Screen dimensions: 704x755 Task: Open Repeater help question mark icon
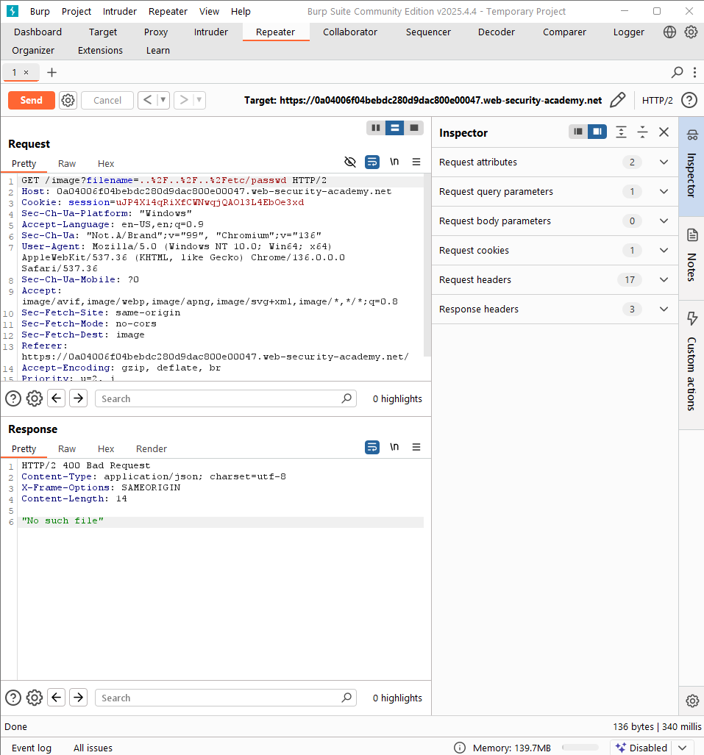689,100
